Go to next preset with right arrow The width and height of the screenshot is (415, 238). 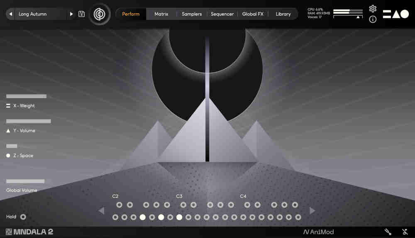pos(71,14)
